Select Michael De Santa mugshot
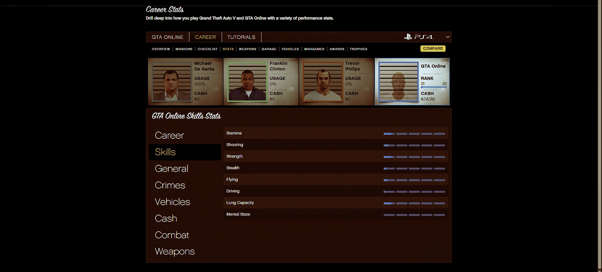This screenshot has height=272, width=602. (x=172, y=82)
